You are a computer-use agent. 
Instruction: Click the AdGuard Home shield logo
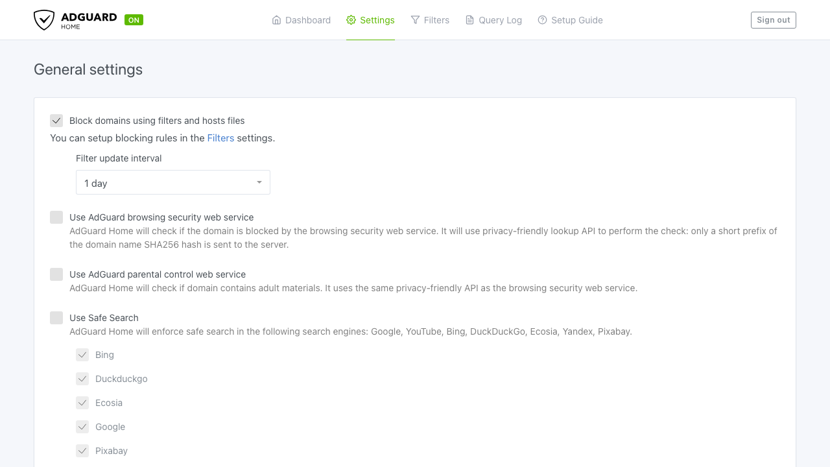click(44, 20)
